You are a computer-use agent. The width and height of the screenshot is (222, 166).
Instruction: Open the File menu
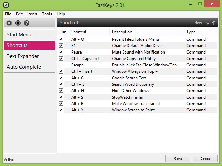[8, 14]
